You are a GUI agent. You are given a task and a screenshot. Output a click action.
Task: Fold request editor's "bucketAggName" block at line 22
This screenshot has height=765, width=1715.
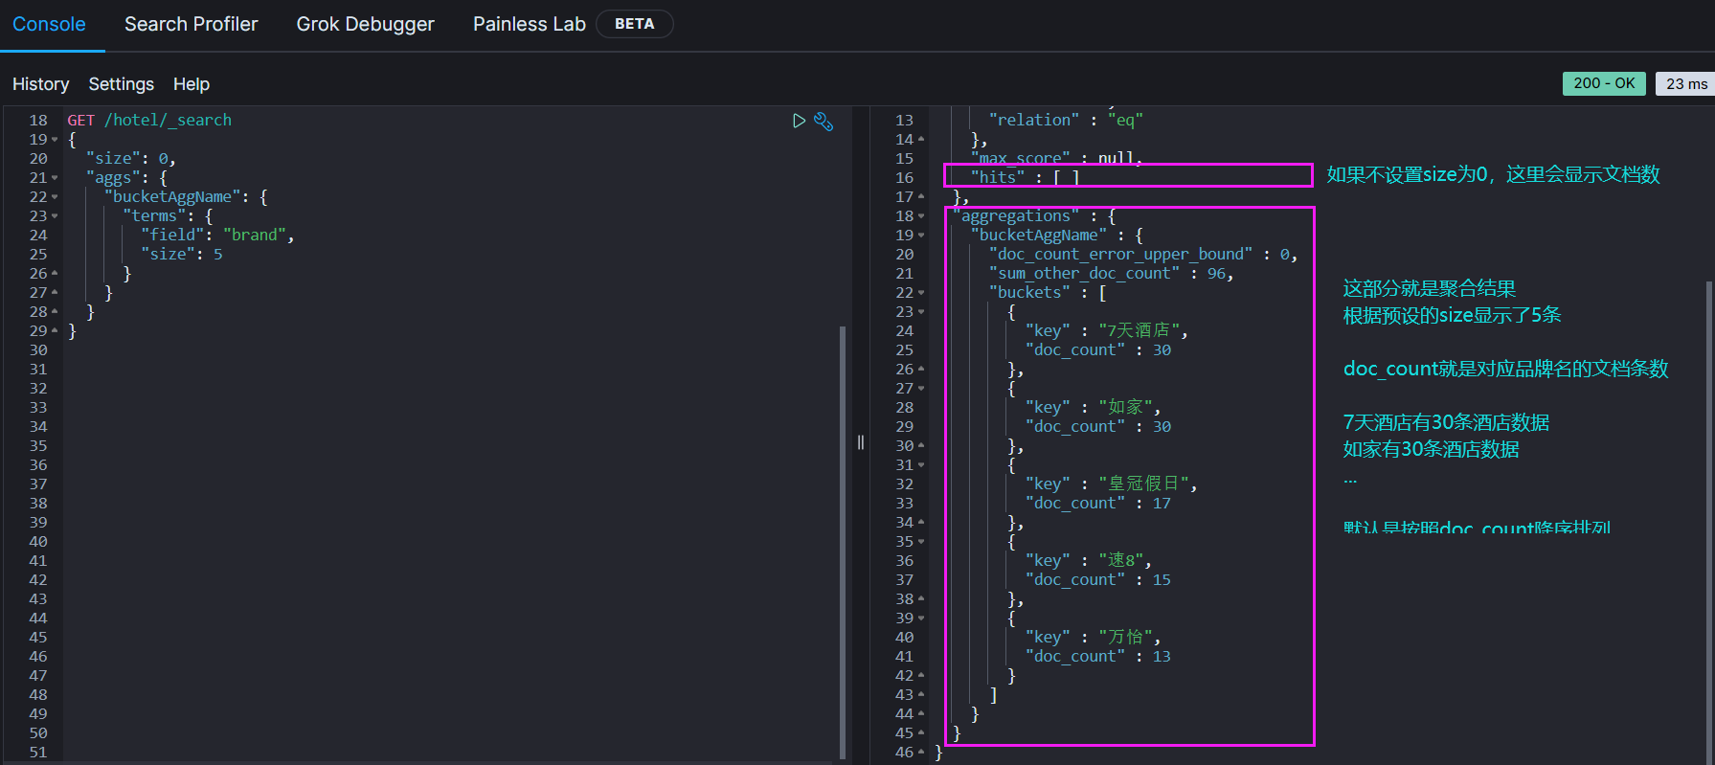pyautogui.click(x=55, y=197)
